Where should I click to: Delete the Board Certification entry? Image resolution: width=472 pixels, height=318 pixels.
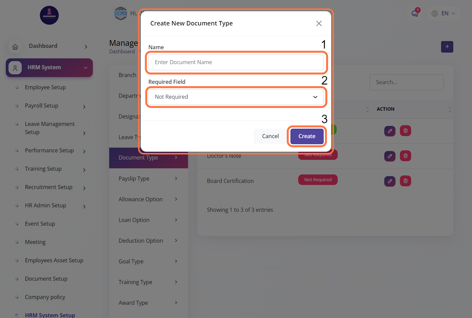[x=405, y=181]
